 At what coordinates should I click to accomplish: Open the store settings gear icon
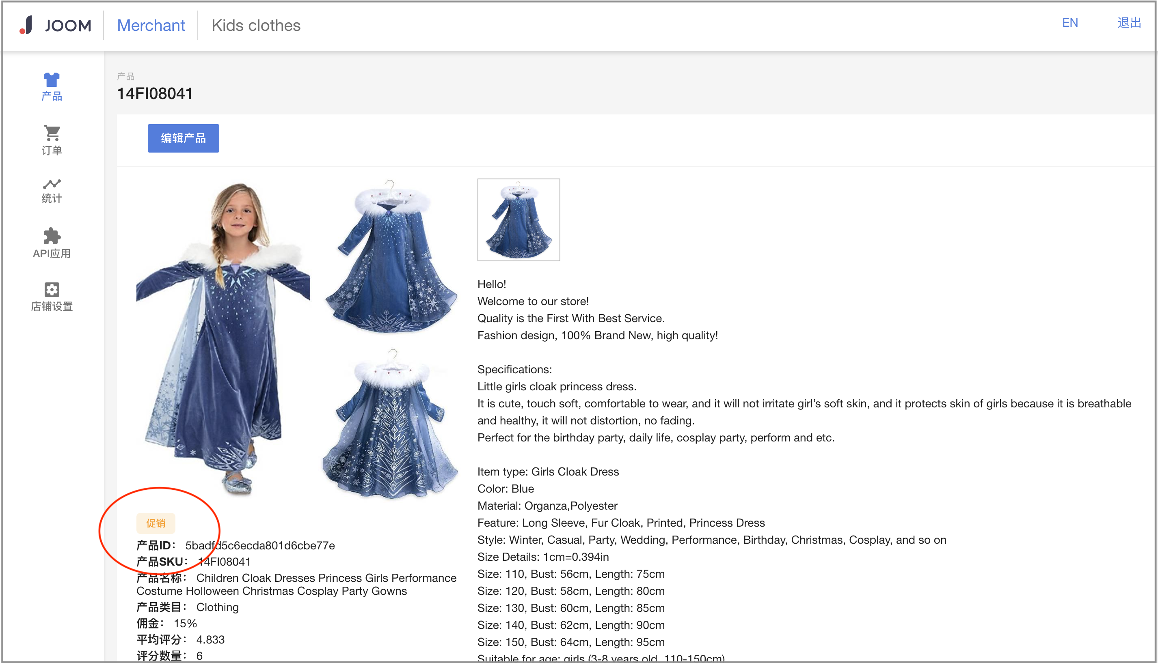pos(52,289)
